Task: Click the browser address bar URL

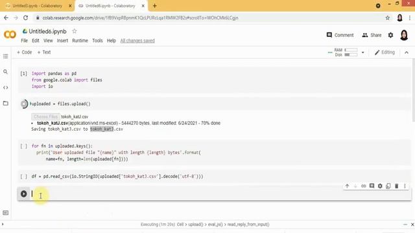Action: (x=140, y=17)
